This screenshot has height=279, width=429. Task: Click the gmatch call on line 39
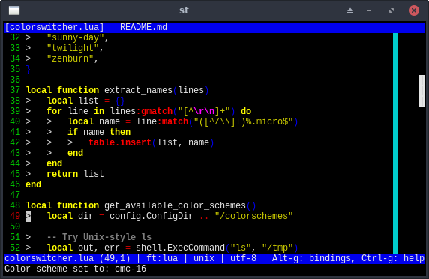pyautogui.click(x=157, y=111)
